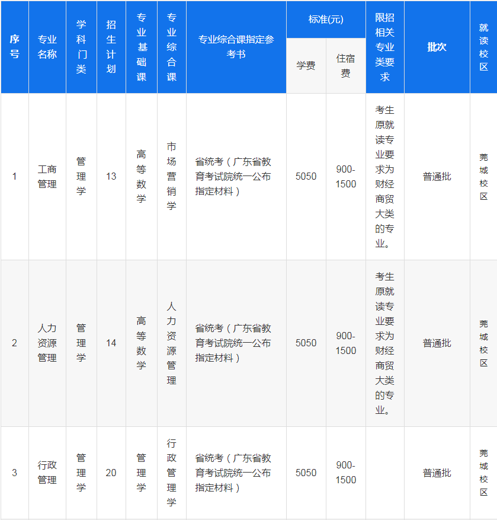
Task: Click the enrollment plan number 13
Action: (x=111, y=177)
